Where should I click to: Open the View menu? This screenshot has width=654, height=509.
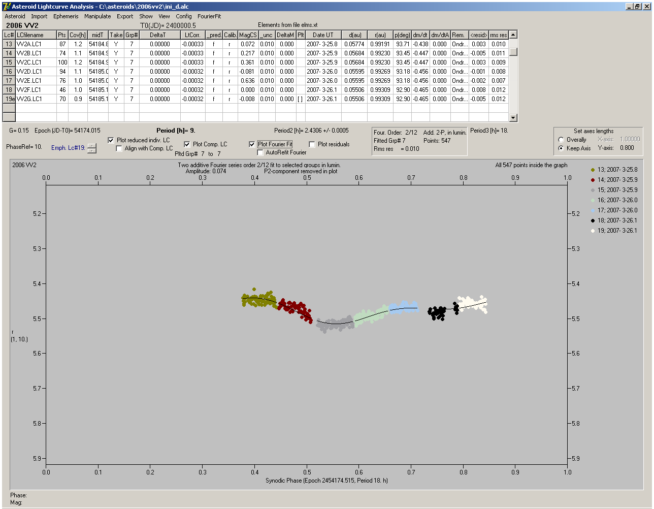coord(164,16)
